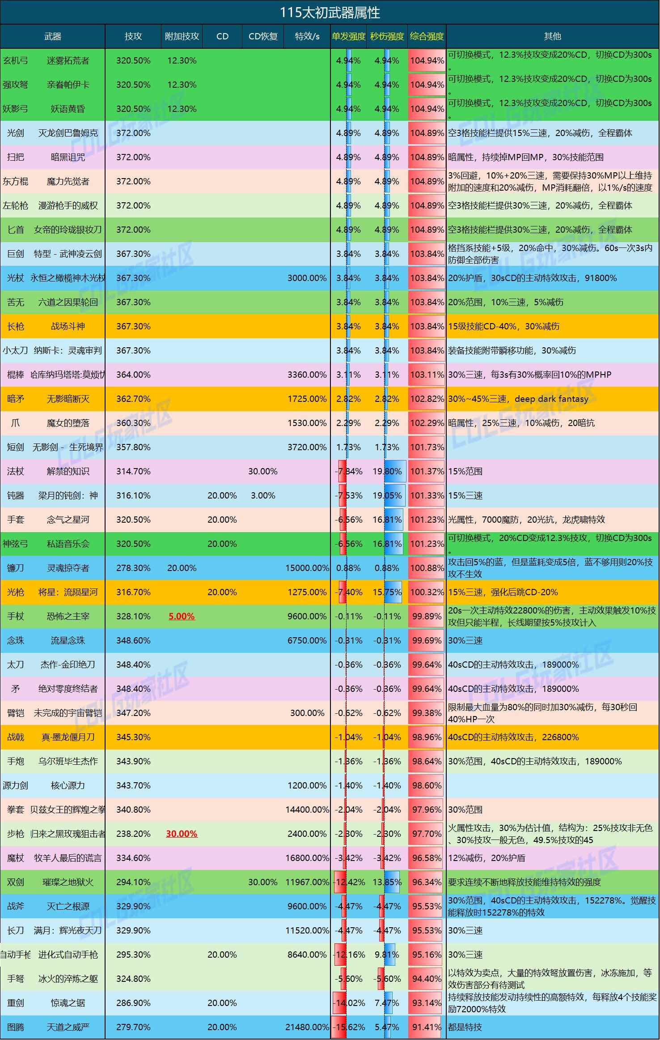
Task: Click the '15000.00%' special effect value
Action: pos(307,568)
